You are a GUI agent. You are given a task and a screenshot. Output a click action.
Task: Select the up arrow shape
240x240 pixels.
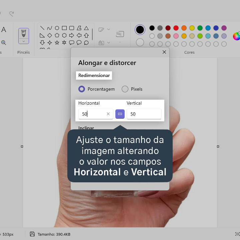coord(86,36)
